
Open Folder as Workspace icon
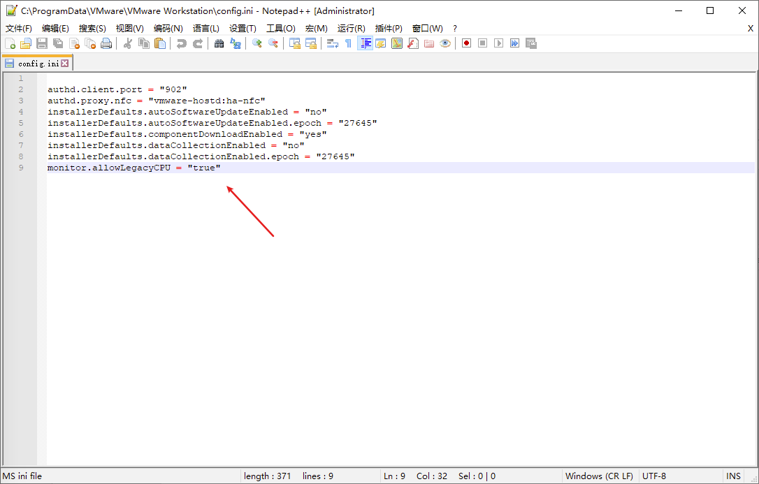[x=429, y=43]
